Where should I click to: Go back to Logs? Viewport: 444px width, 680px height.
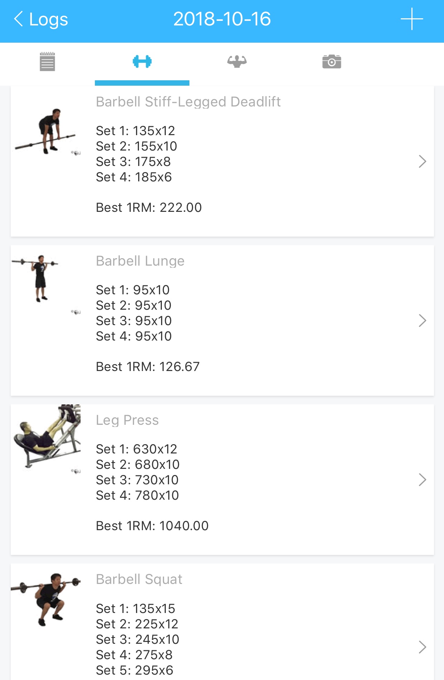tap(48, 19)
